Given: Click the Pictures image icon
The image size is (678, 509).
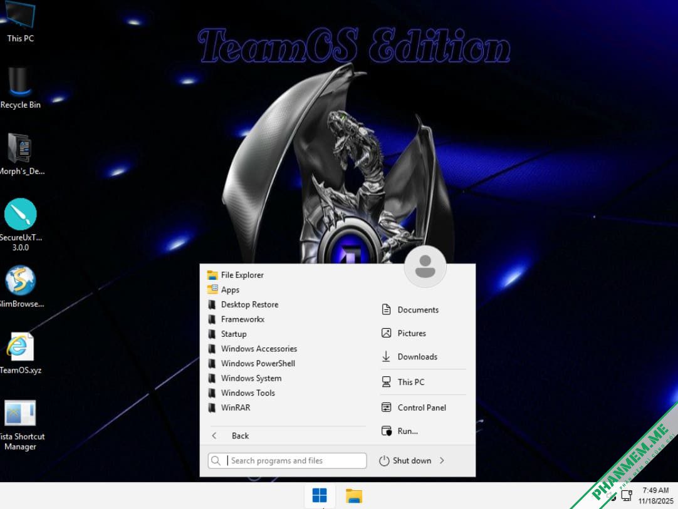Looking at the screenshot, I should pos(386,332).
